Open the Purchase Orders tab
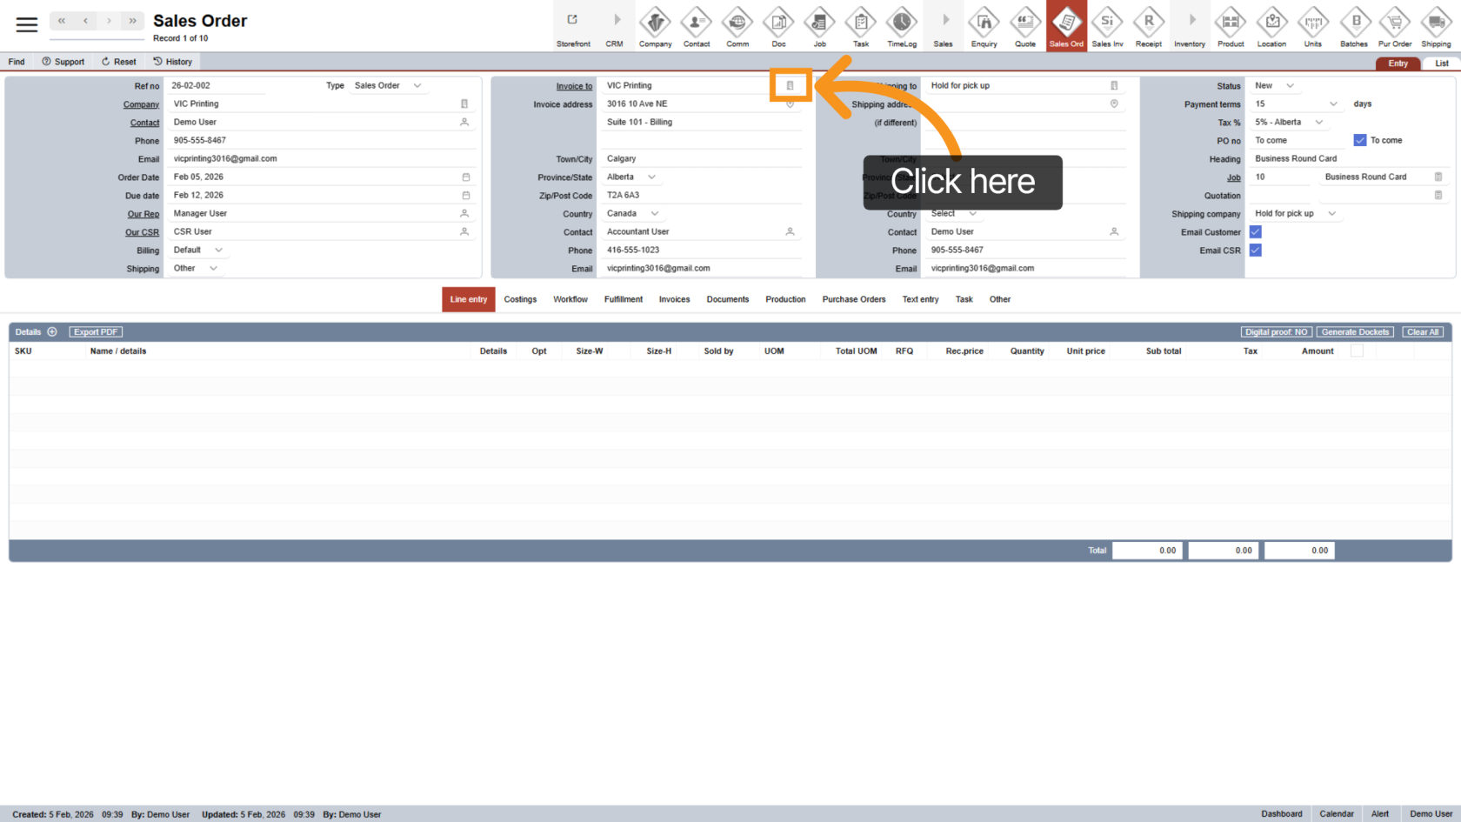 (853, 299)
